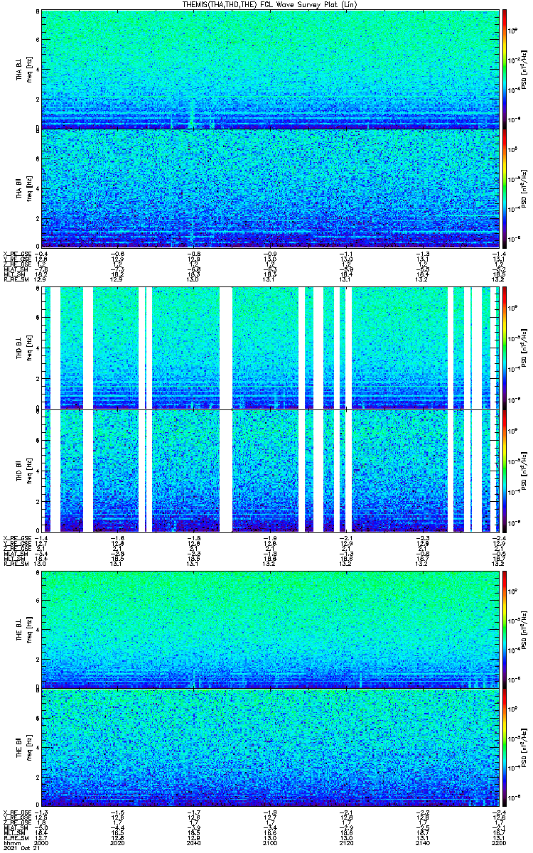The image size is (533, 853).
Task: Click the PSD unit label of THD B-perpendicular
Action: click(x=524, y=348)
